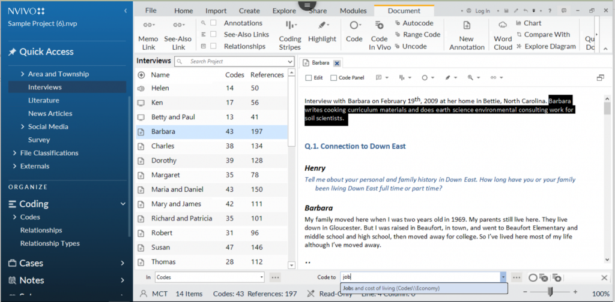
Task: Switch to the Create tab
Action: tap(249, 11)
